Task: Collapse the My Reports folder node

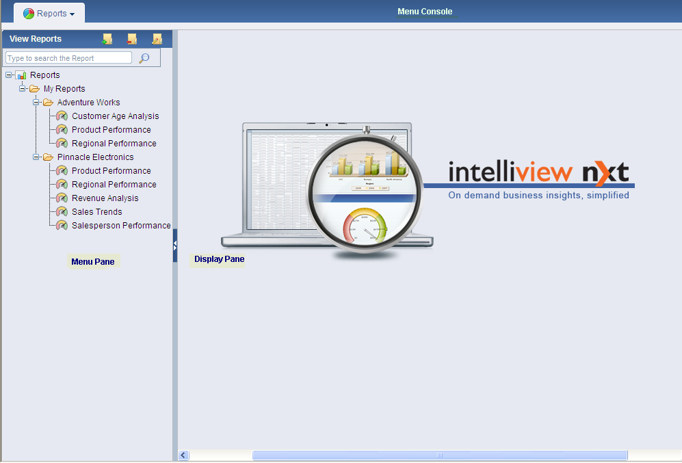Action: pos(23,89)
